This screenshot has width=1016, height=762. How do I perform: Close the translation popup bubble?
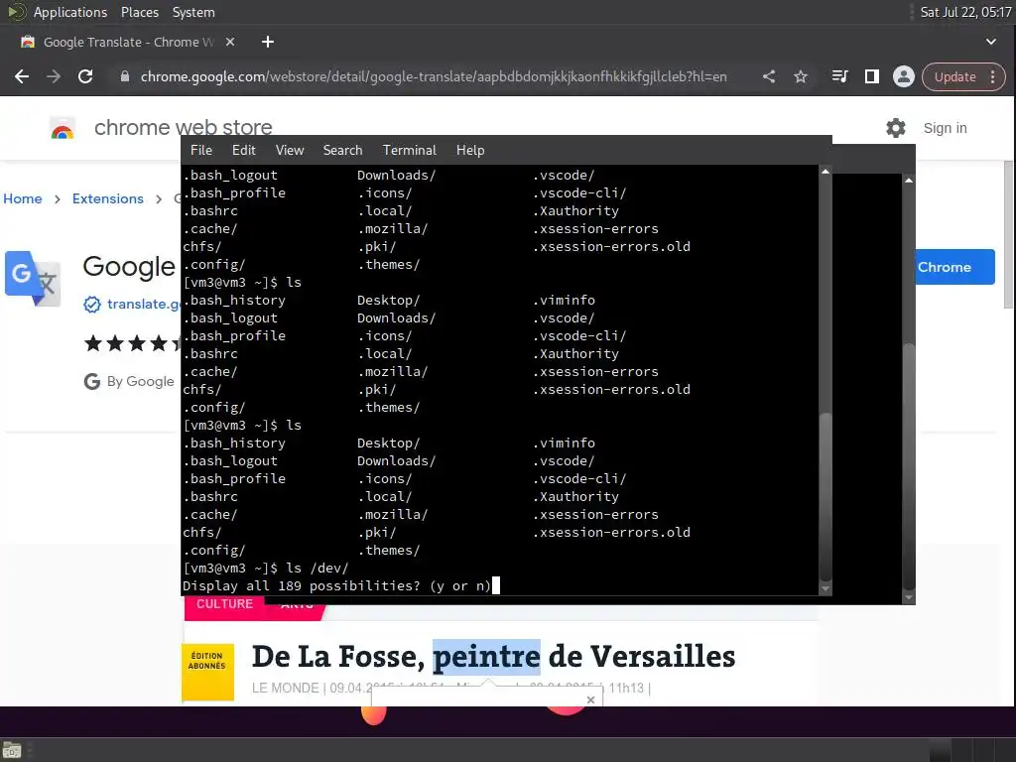click(590, 699)
